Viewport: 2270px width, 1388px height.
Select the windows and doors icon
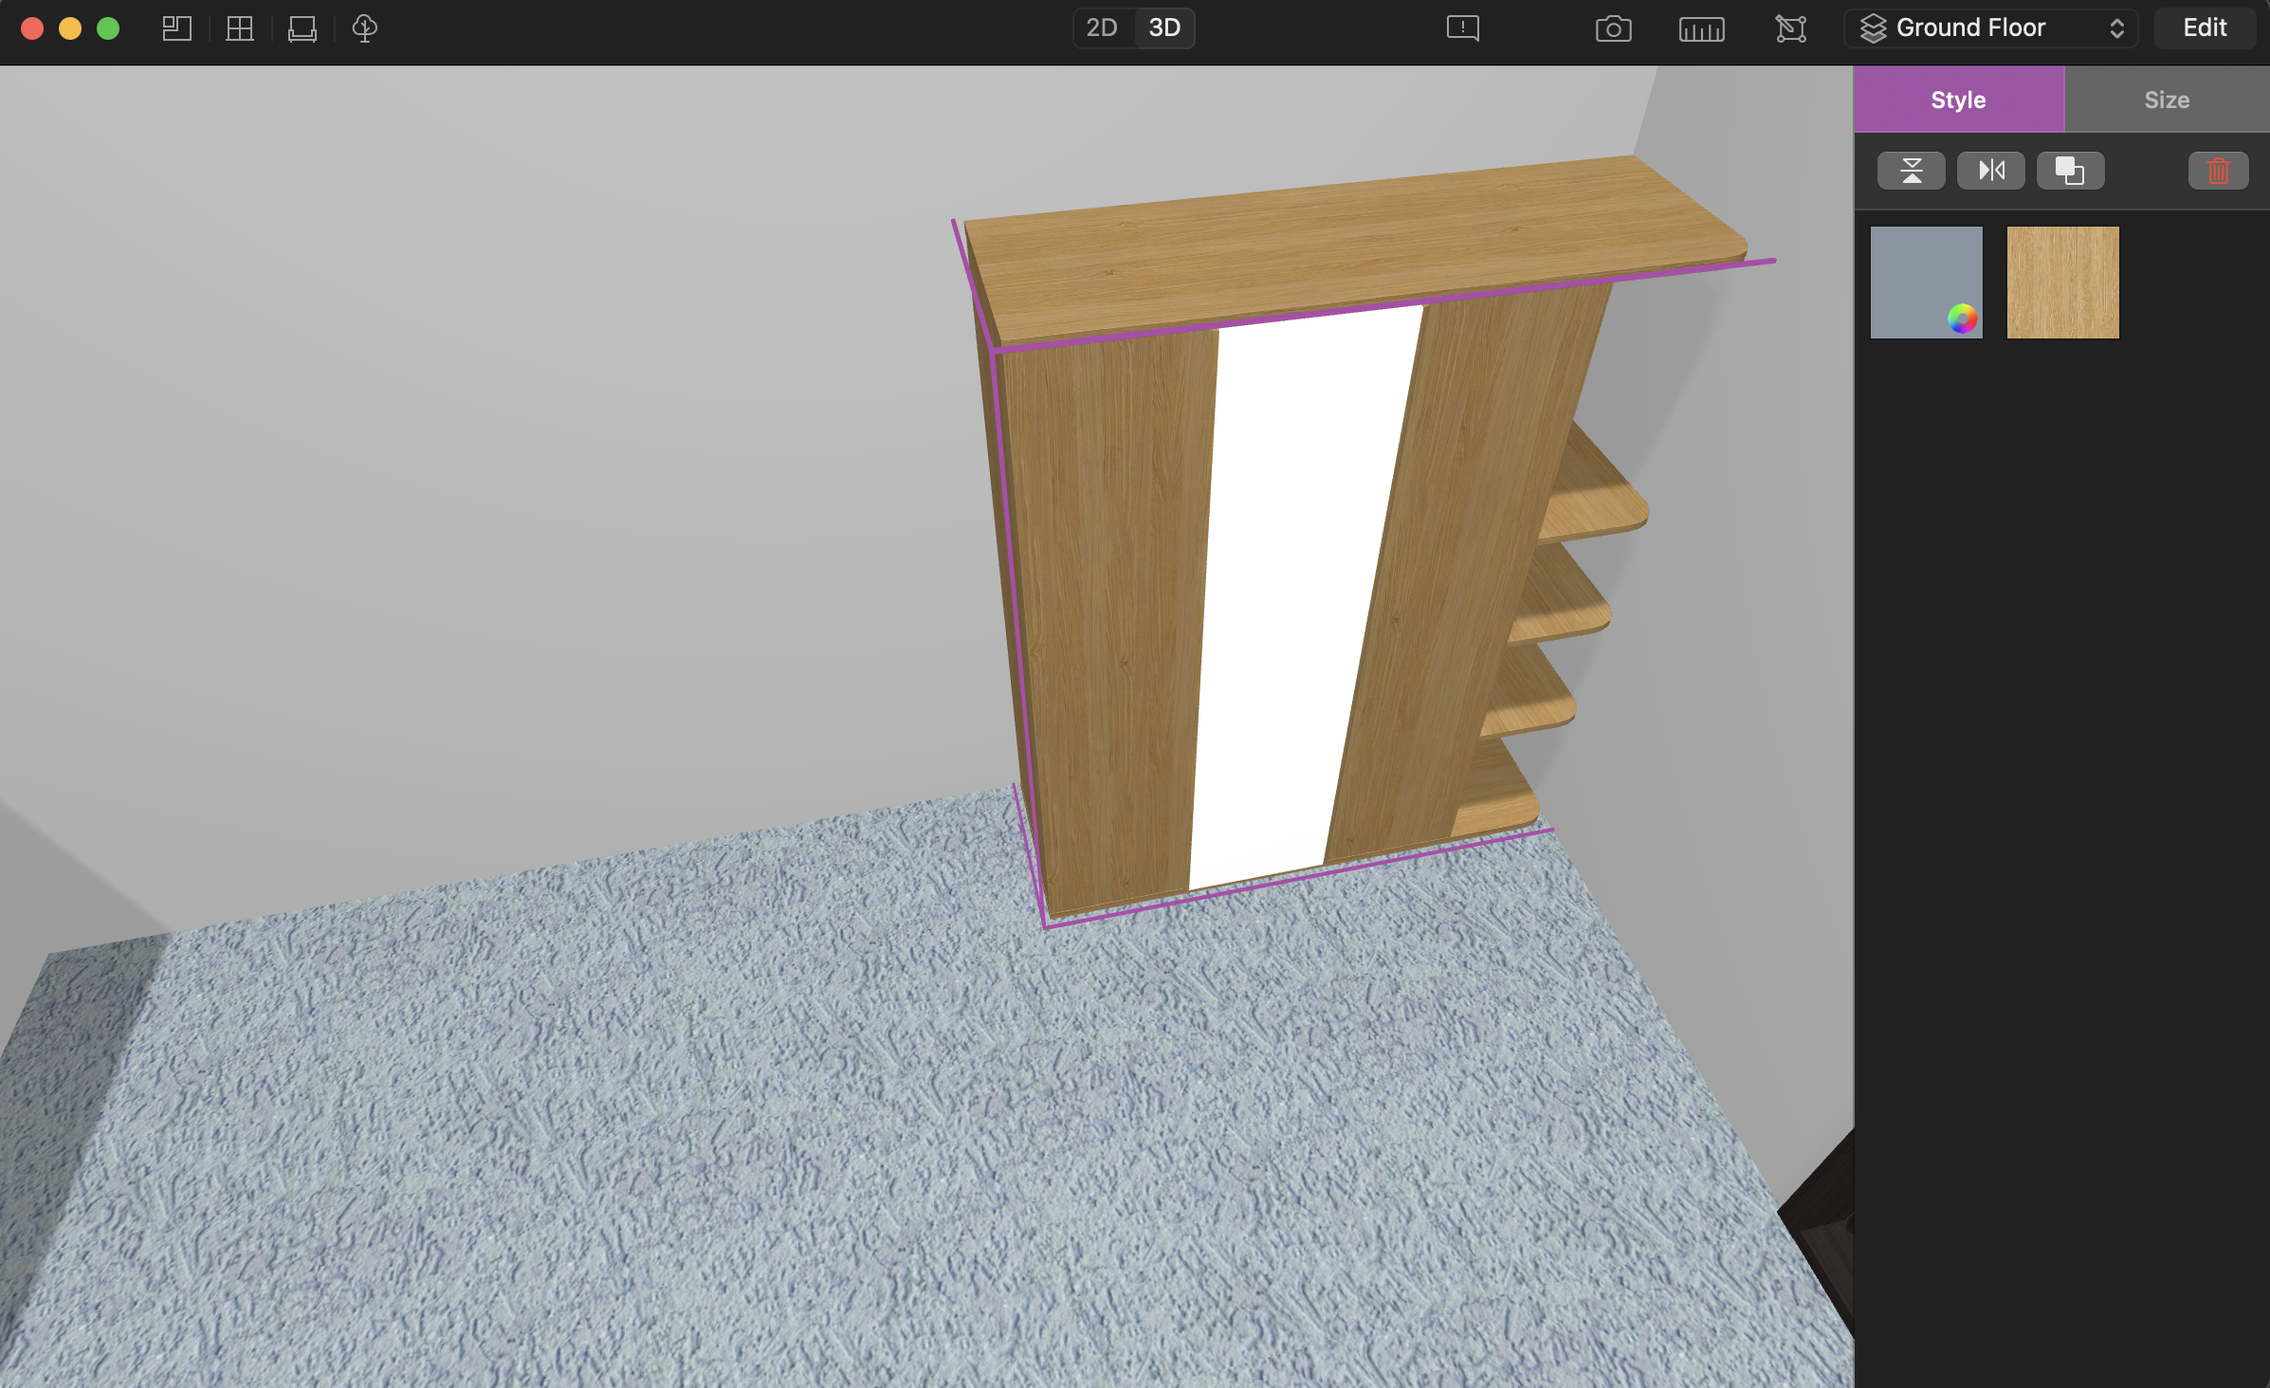pyautogui.click(x=240, y=28)
